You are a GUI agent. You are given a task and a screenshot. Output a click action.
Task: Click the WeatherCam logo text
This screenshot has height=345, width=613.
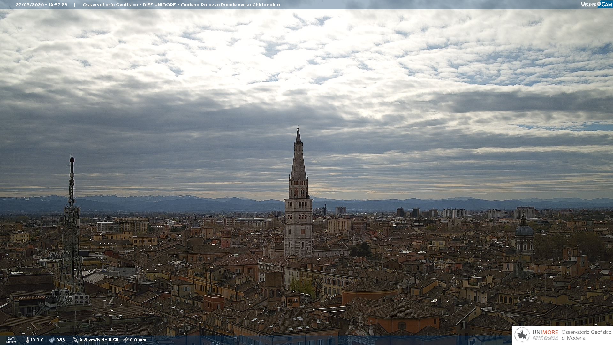588,4
